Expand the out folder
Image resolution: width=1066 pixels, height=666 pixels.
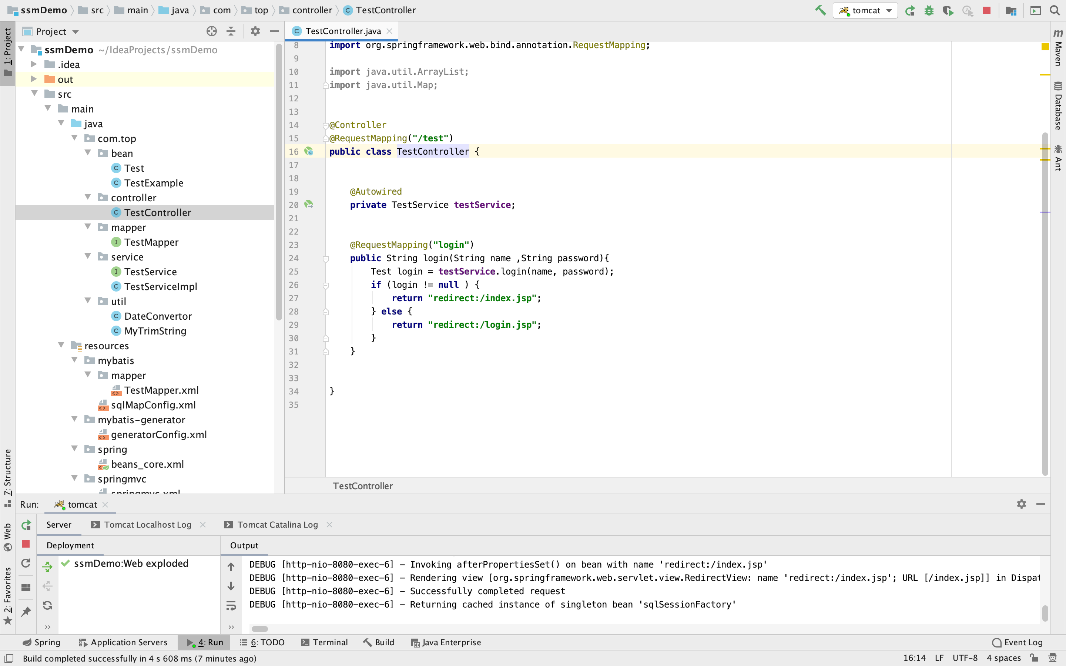pos(34,79)
